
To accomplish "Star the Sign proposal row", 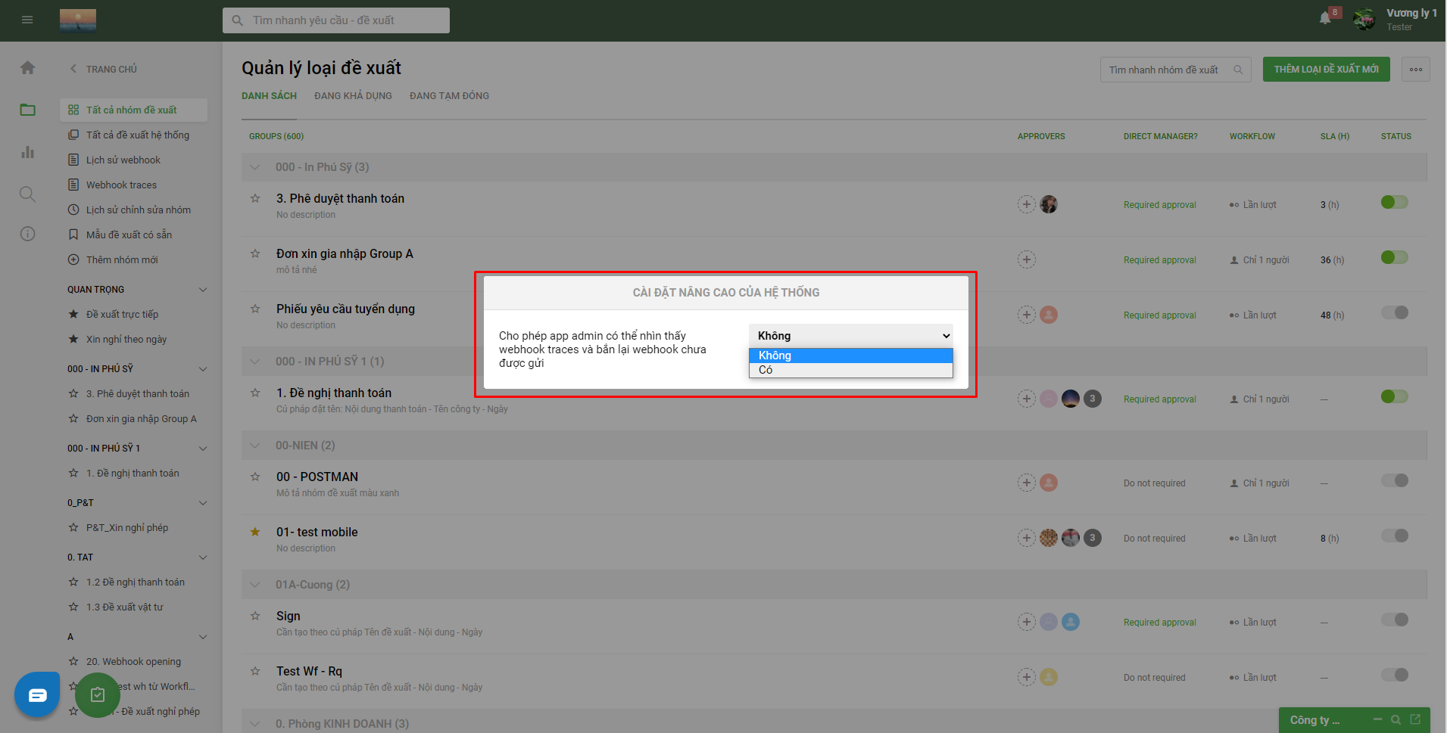I will point(255,616).
